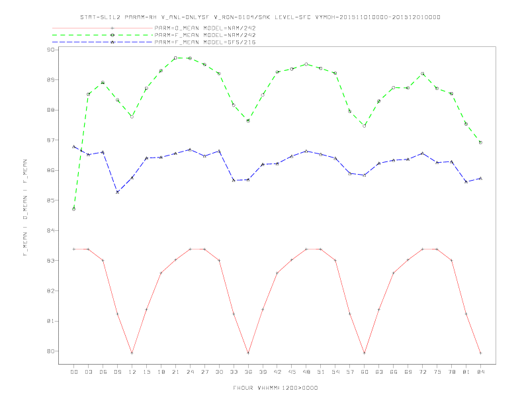This screenshot has height=405, width=524.
Task: Select legend entry PARM=F_MEAN MODEL=GFS/216
Action: coord(205,42)
